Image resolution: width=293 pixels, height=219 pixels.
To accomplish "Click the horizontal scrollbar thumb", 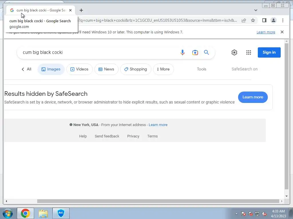I will [158, 201].
